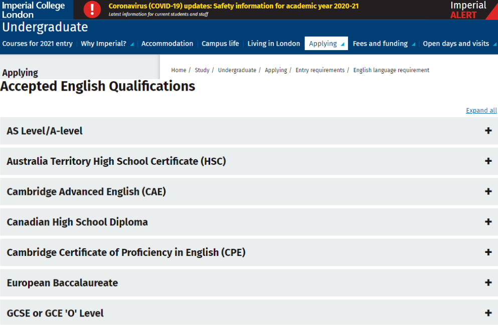Open Coronavirus updates safety information link
The height and width of the screenshot is (325, 498).
pyautogui.click(x=233, y=7)
